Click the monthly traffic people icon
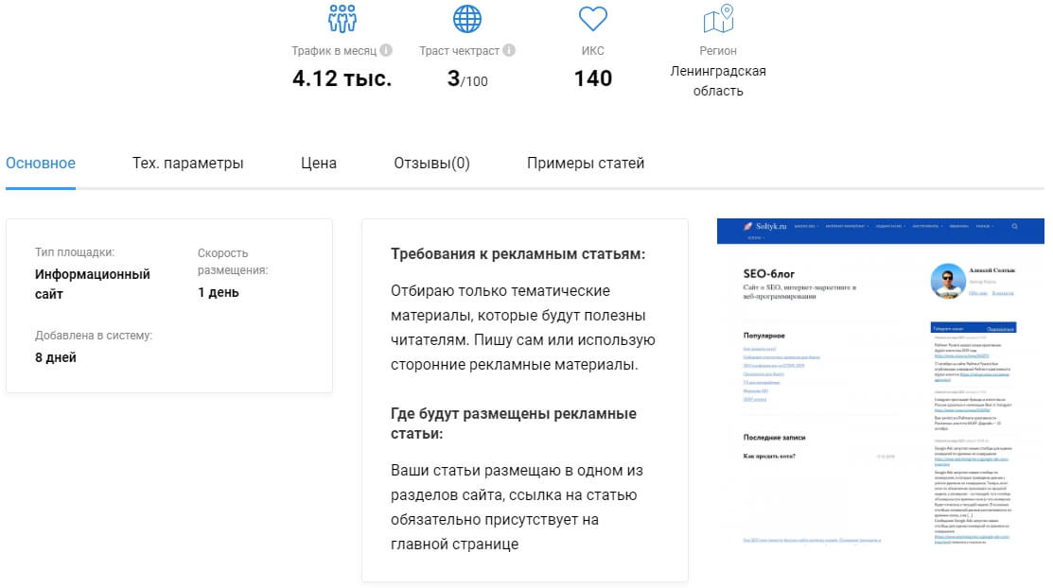 (x=342, y=19)
